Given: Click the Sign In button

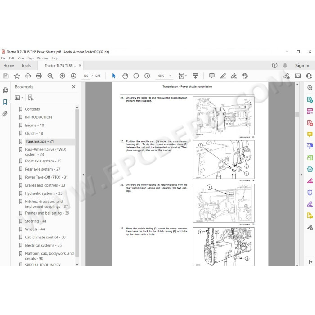Looking at the screenshot, I should click(x=302, y=65).
